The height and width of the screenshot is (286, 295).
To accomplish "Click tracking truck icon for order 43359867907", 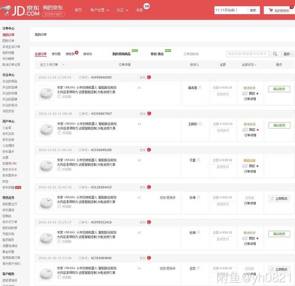I will [245, 130].
